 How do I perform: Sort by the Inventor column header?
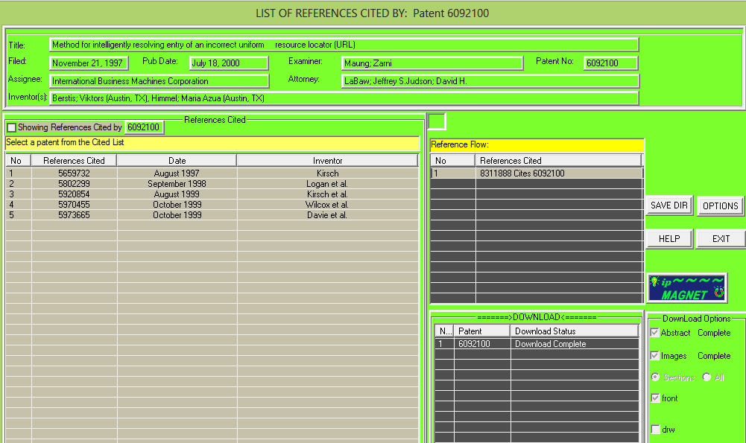point(327,161)
